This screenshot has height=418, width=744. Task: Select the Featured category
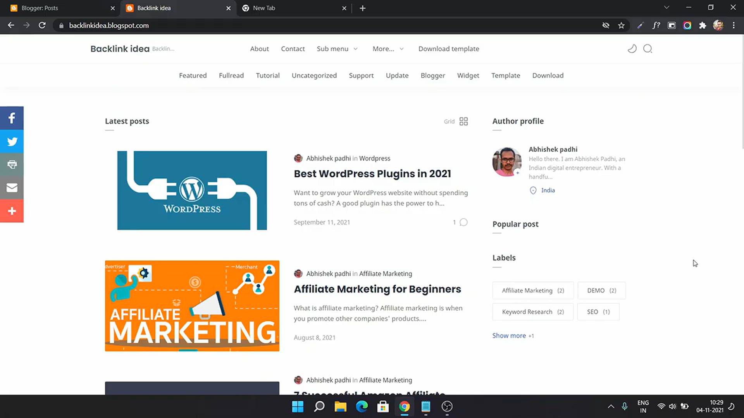click(x=193, y=75)
